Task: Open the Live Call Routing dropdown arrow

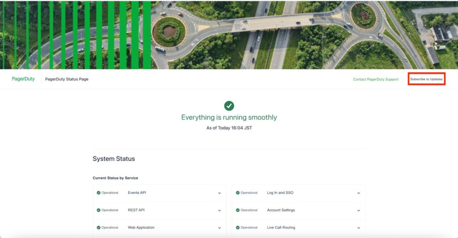Action: point(358,228)
